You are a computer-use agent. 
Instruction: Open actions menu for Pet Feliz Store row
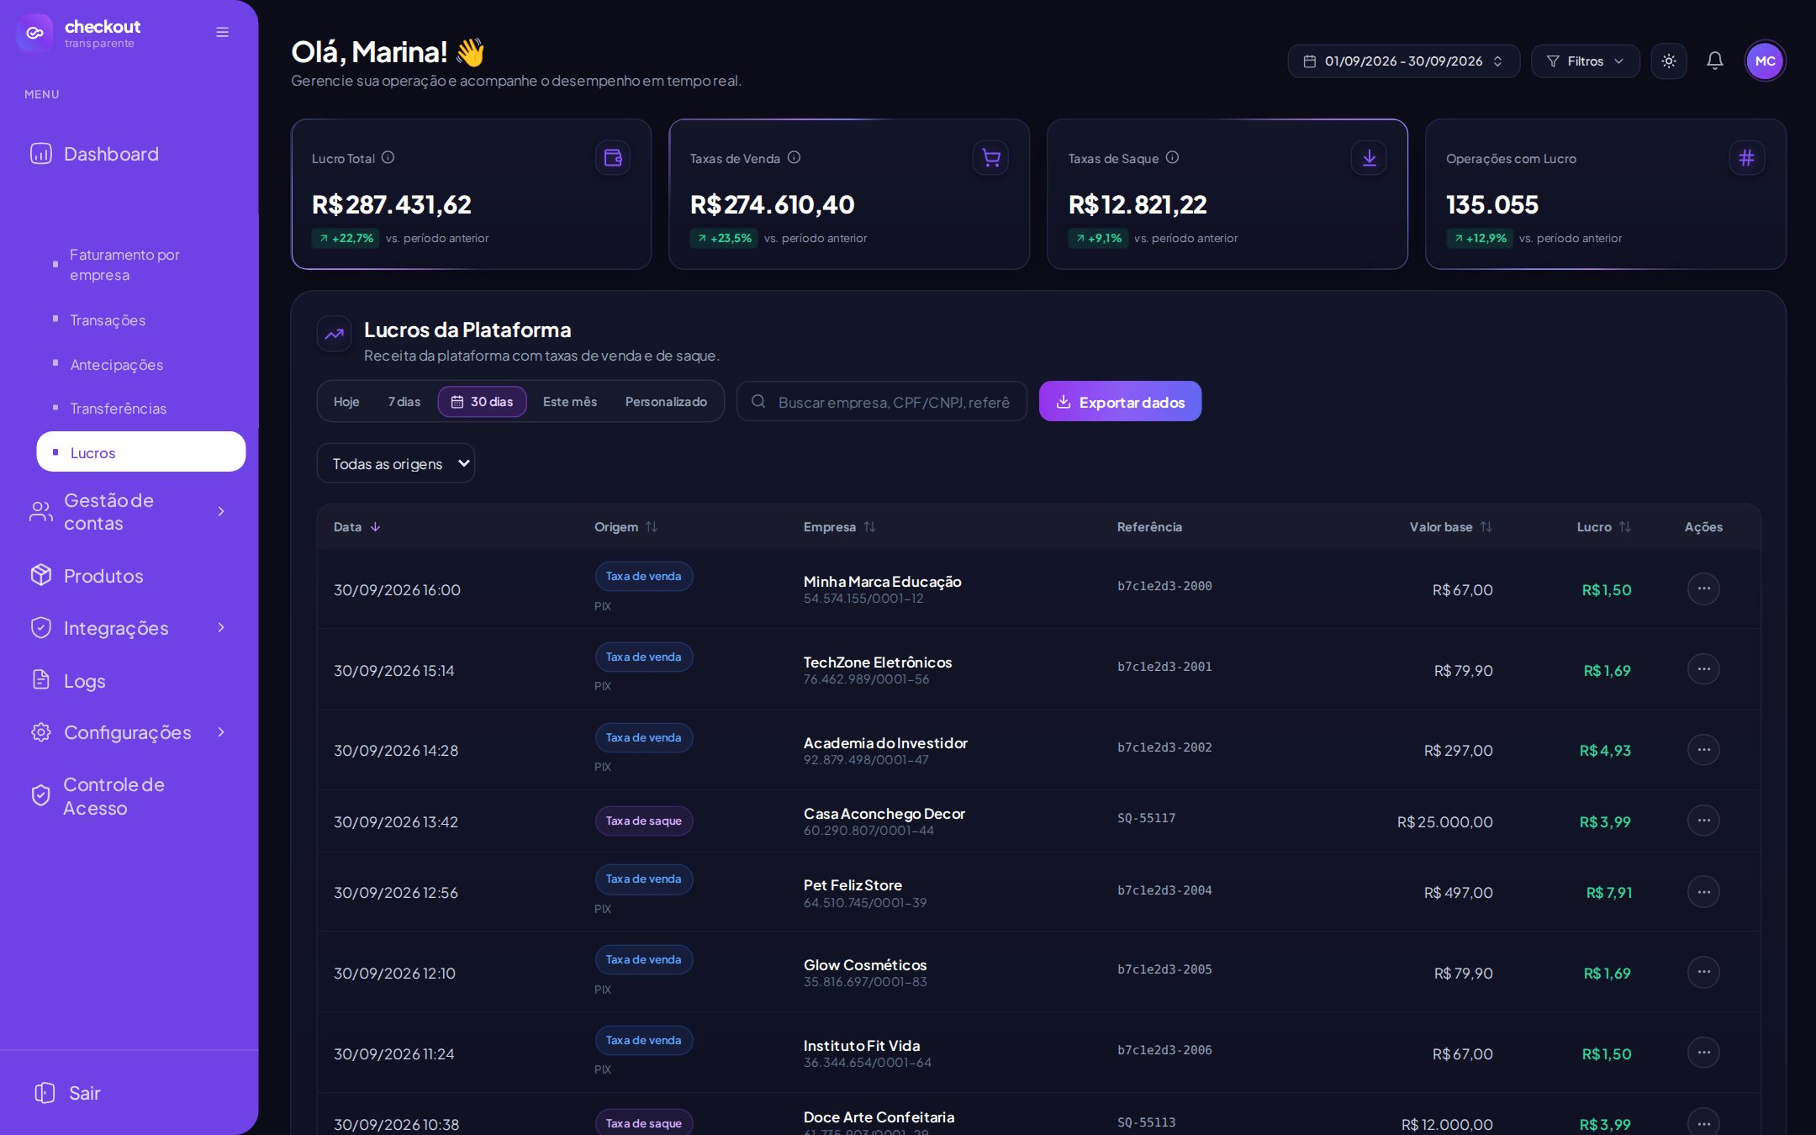point(1703,892)
